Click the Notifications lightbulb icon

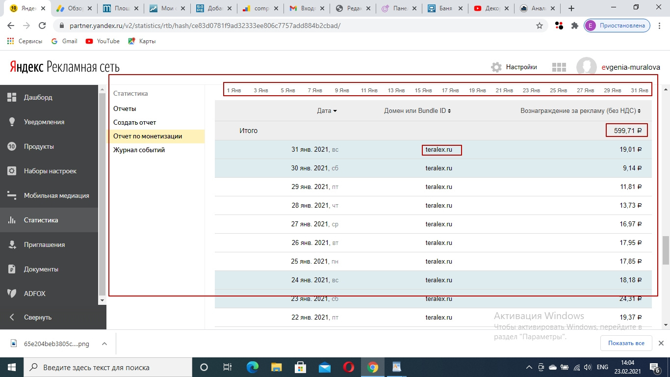click(12, 122)
